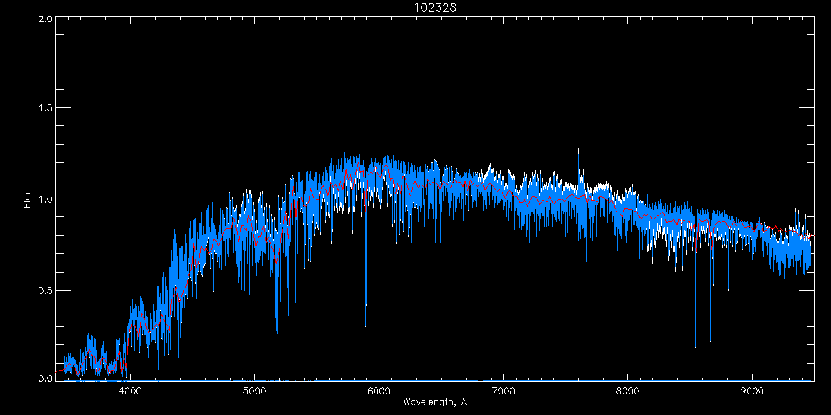This screenshot has width=831, height=415.
Task: Click the bottom of the absorption dip near 5170
Action: click(277, 333)
